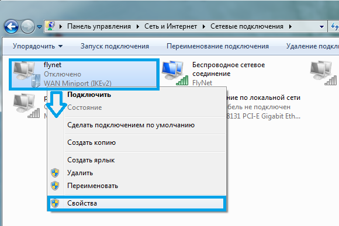Viewport: 339px width, 226px height.
Task: Click the shield icon next to Переименовать
Action: click(55, 186)
